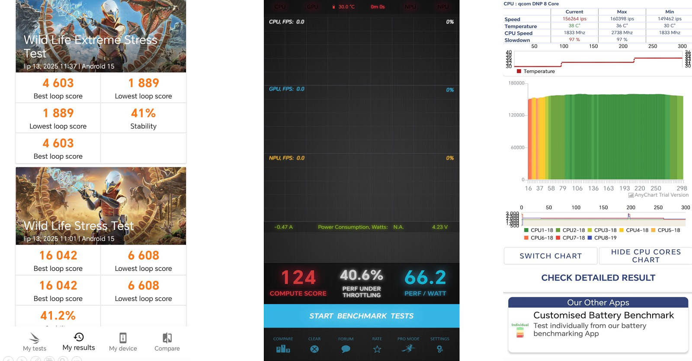This screenshot has height=361, width=692.
Task: Select the Slowdown row label
Action: point(517,40)
